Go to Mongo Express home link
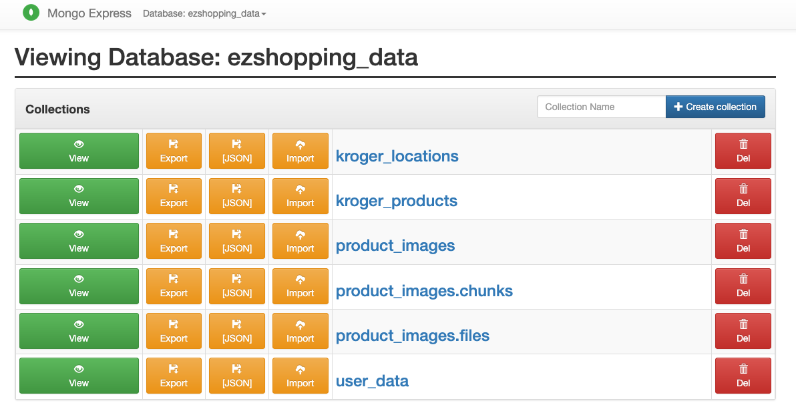Viewport: 796px width, 407px height. 89,13
